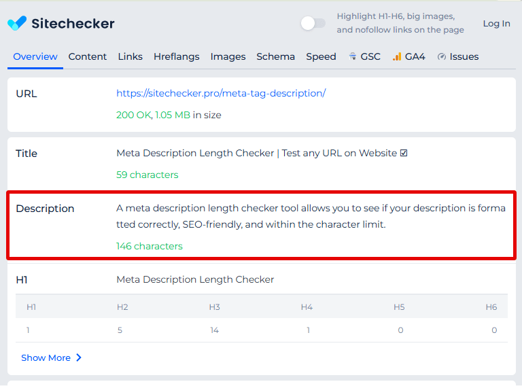
Task: Click the H3 column header
Action: 214,306
